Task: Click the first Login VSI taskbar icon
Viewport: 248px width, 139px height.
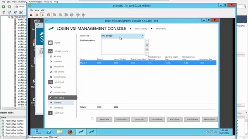Action: 81,132
